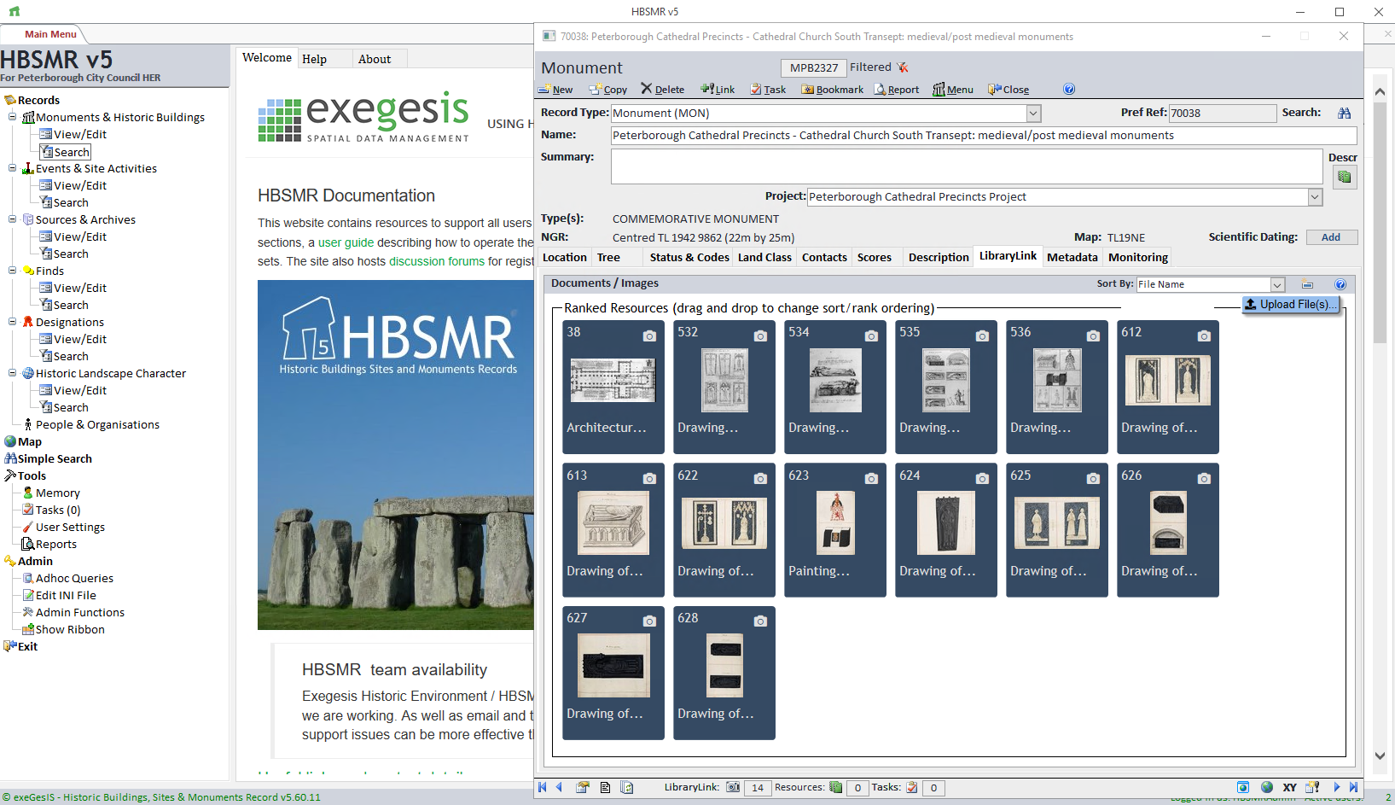Open the Sort By File Name dropdown

1277,284
